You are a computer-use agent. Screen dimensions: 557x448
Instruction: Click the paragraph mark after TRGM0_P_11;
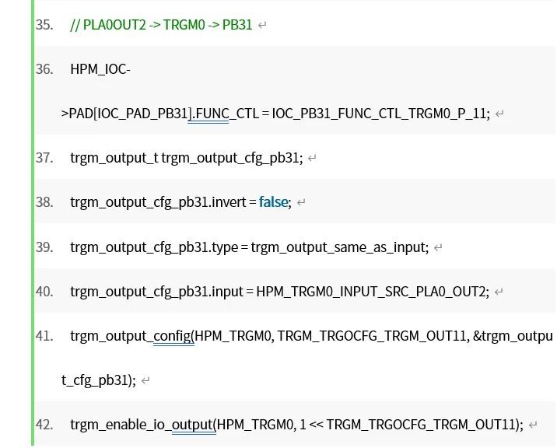(499, 114)
